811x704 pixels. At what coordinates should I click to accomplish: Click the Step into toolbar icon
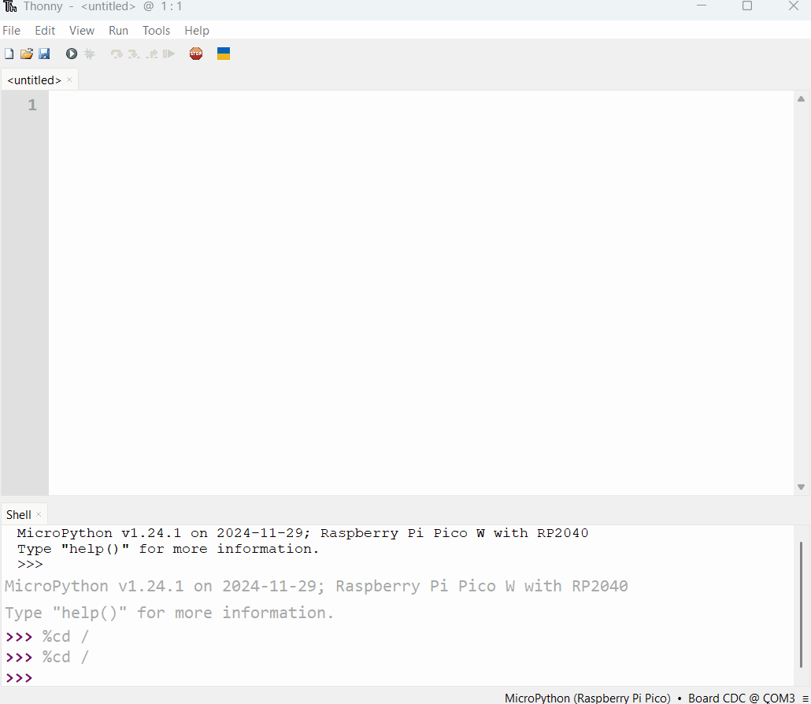[x=134, y=54]
